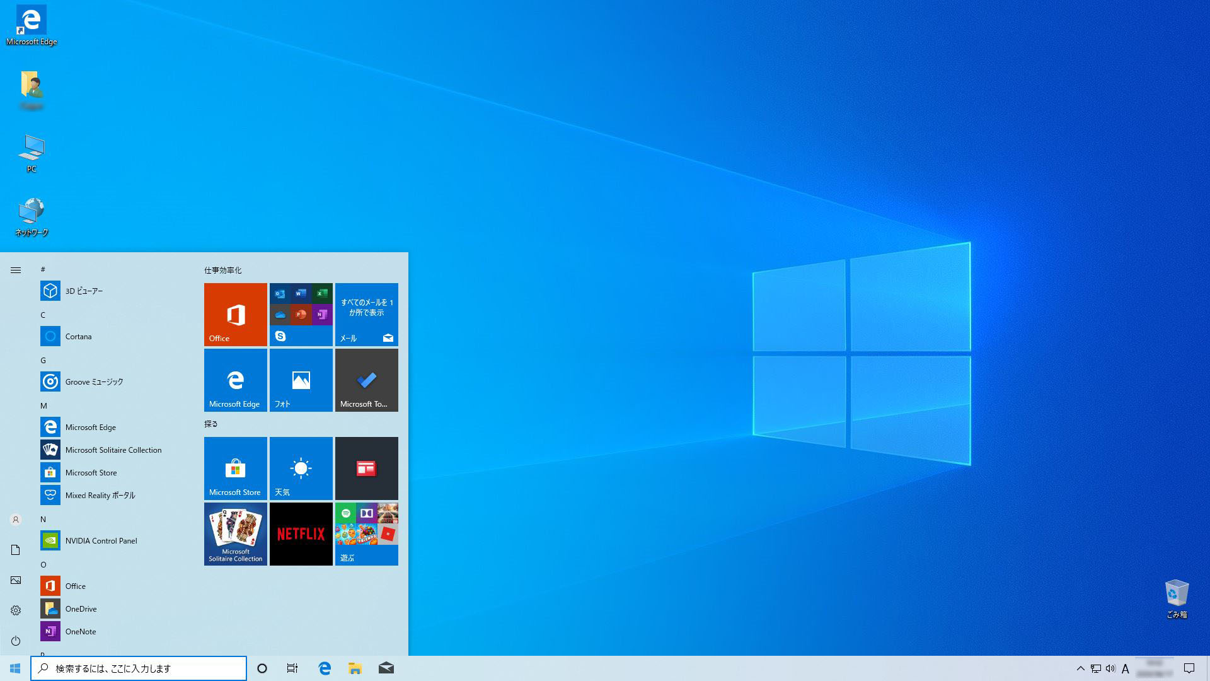
Task: Click the letter N index header
Action: (x=43, y=519)
